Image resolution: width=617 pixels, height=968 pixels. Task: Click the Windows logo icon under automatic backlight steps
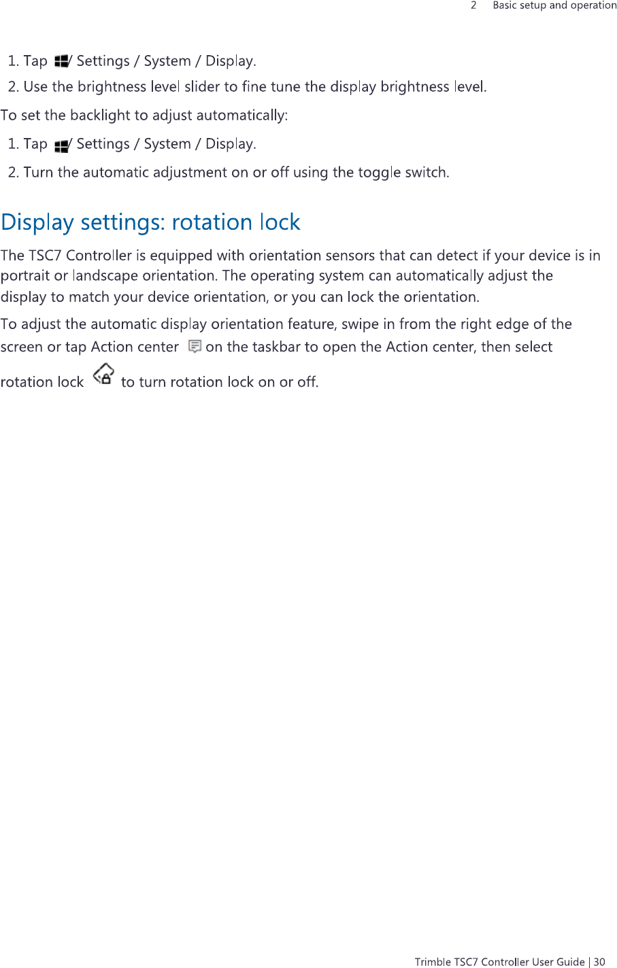tap(61, 145)
